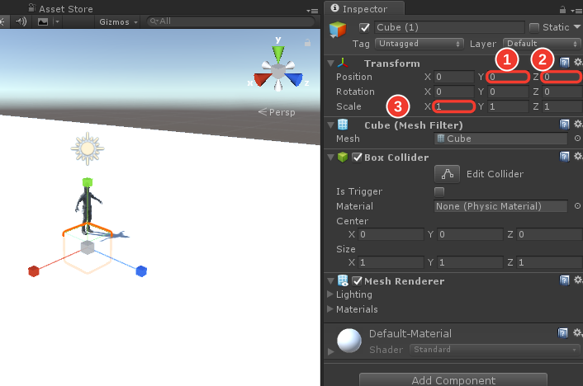Open the Standard shader dropdown
583x386 pixels.
point(495,350)
